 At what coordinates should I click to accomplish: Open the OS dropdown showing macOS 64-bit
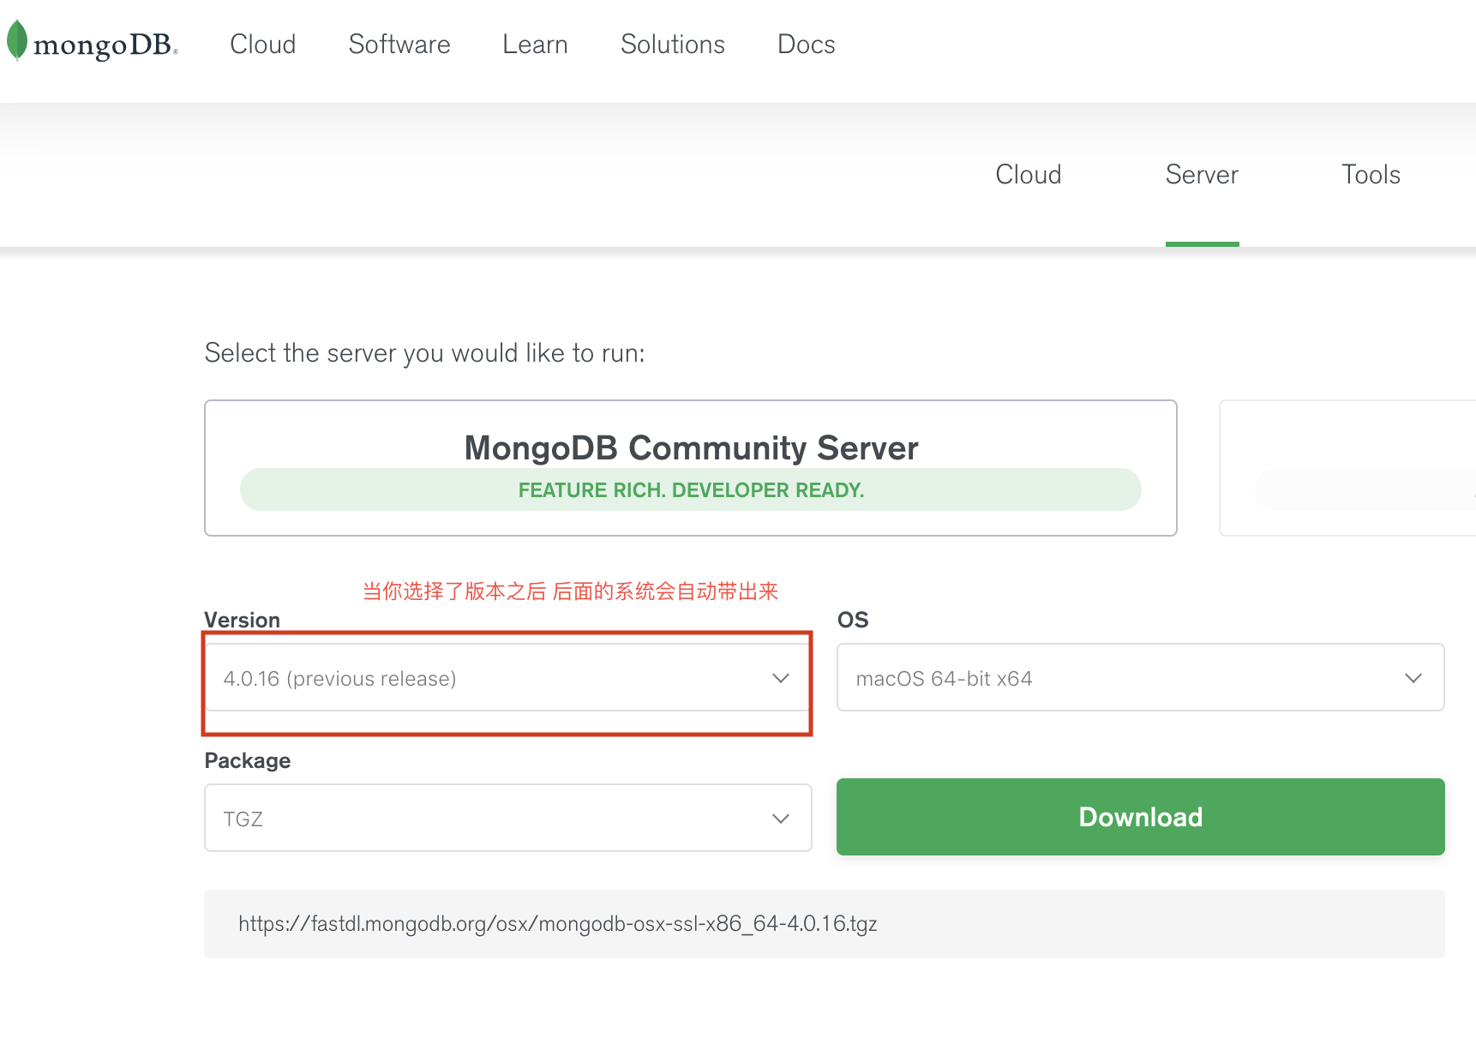click(1140, 677)
